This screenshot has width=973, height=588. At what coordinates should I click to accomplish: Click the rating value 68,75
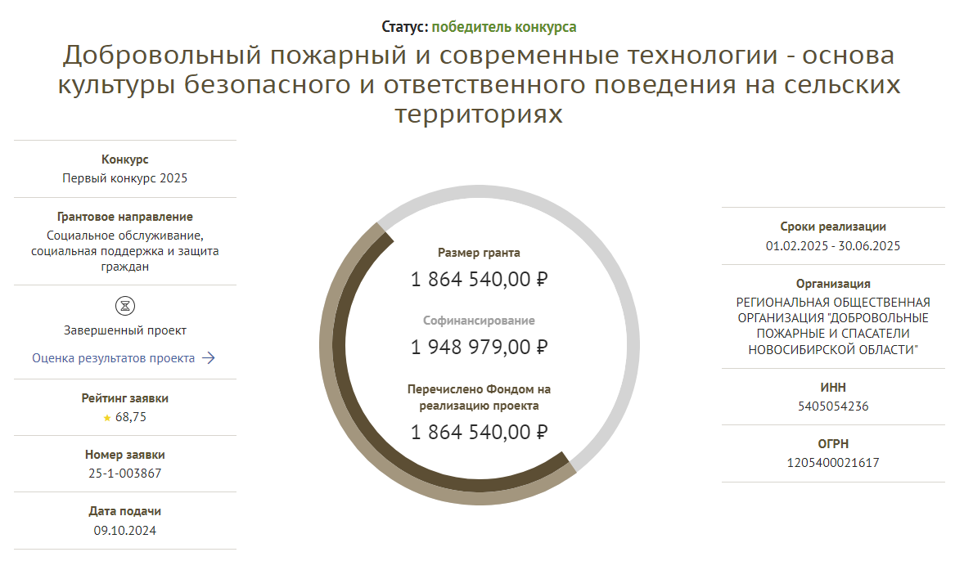pyautogui.click(x=131, y=417)
